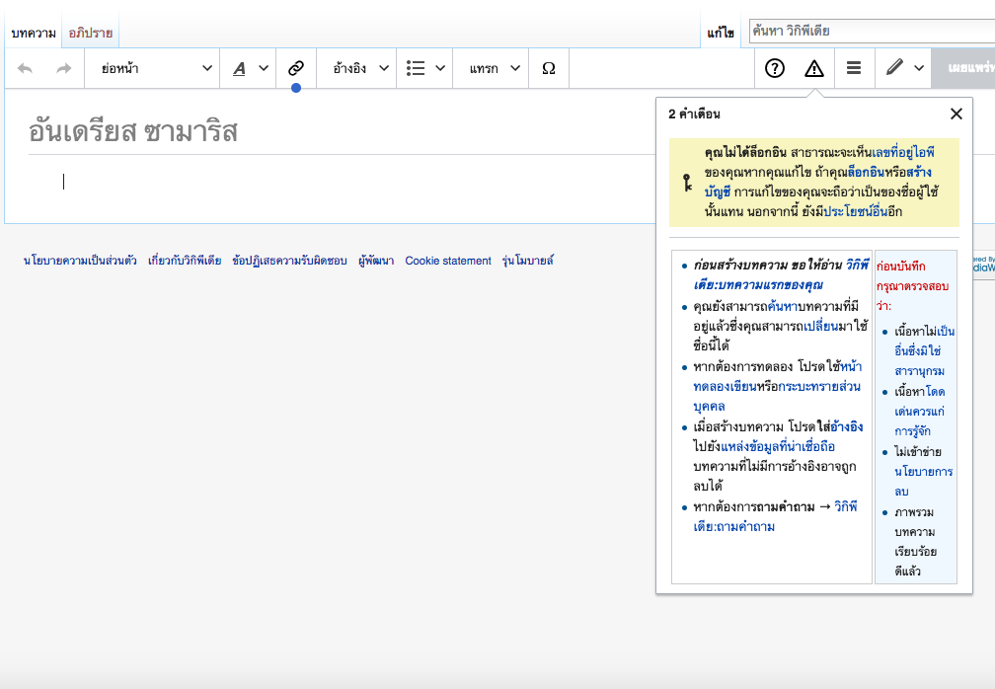Click the link chain icon
995x689 pixels.
point(296,68)
